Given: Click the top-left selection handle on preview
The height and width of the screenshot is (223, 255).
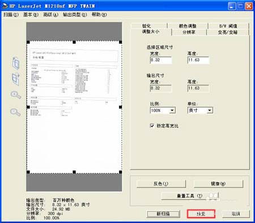Looking at the screenshot, I should 28,42.
